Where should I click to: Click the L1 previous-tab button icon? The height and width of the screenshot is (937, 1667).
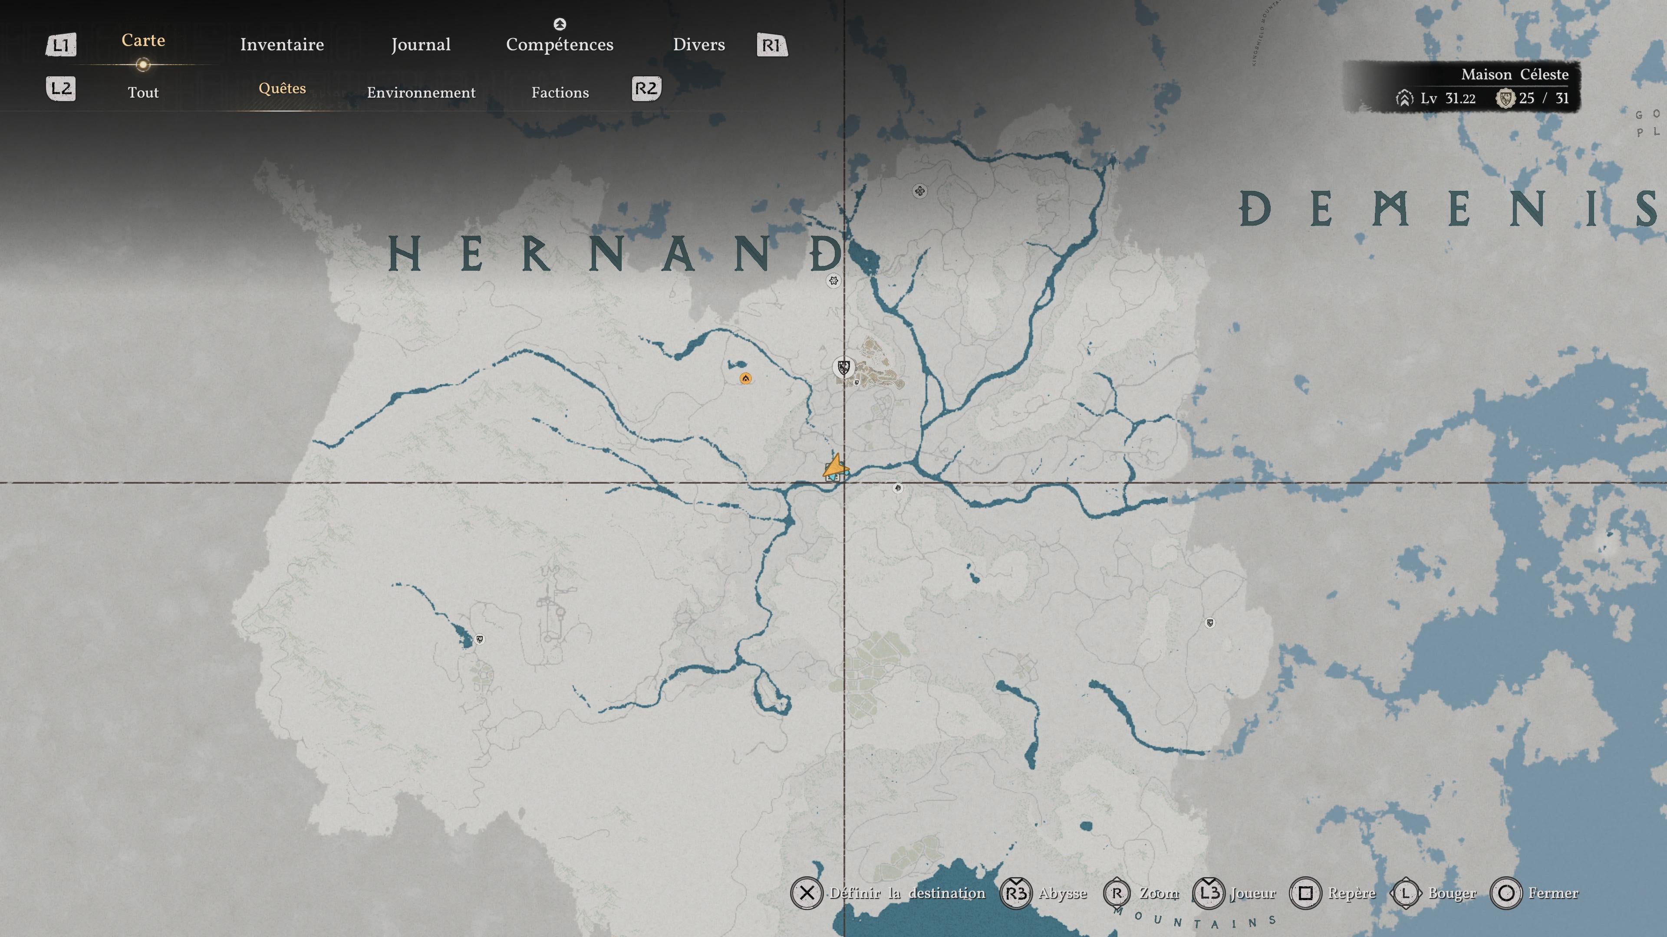click(x=61, y=45)
